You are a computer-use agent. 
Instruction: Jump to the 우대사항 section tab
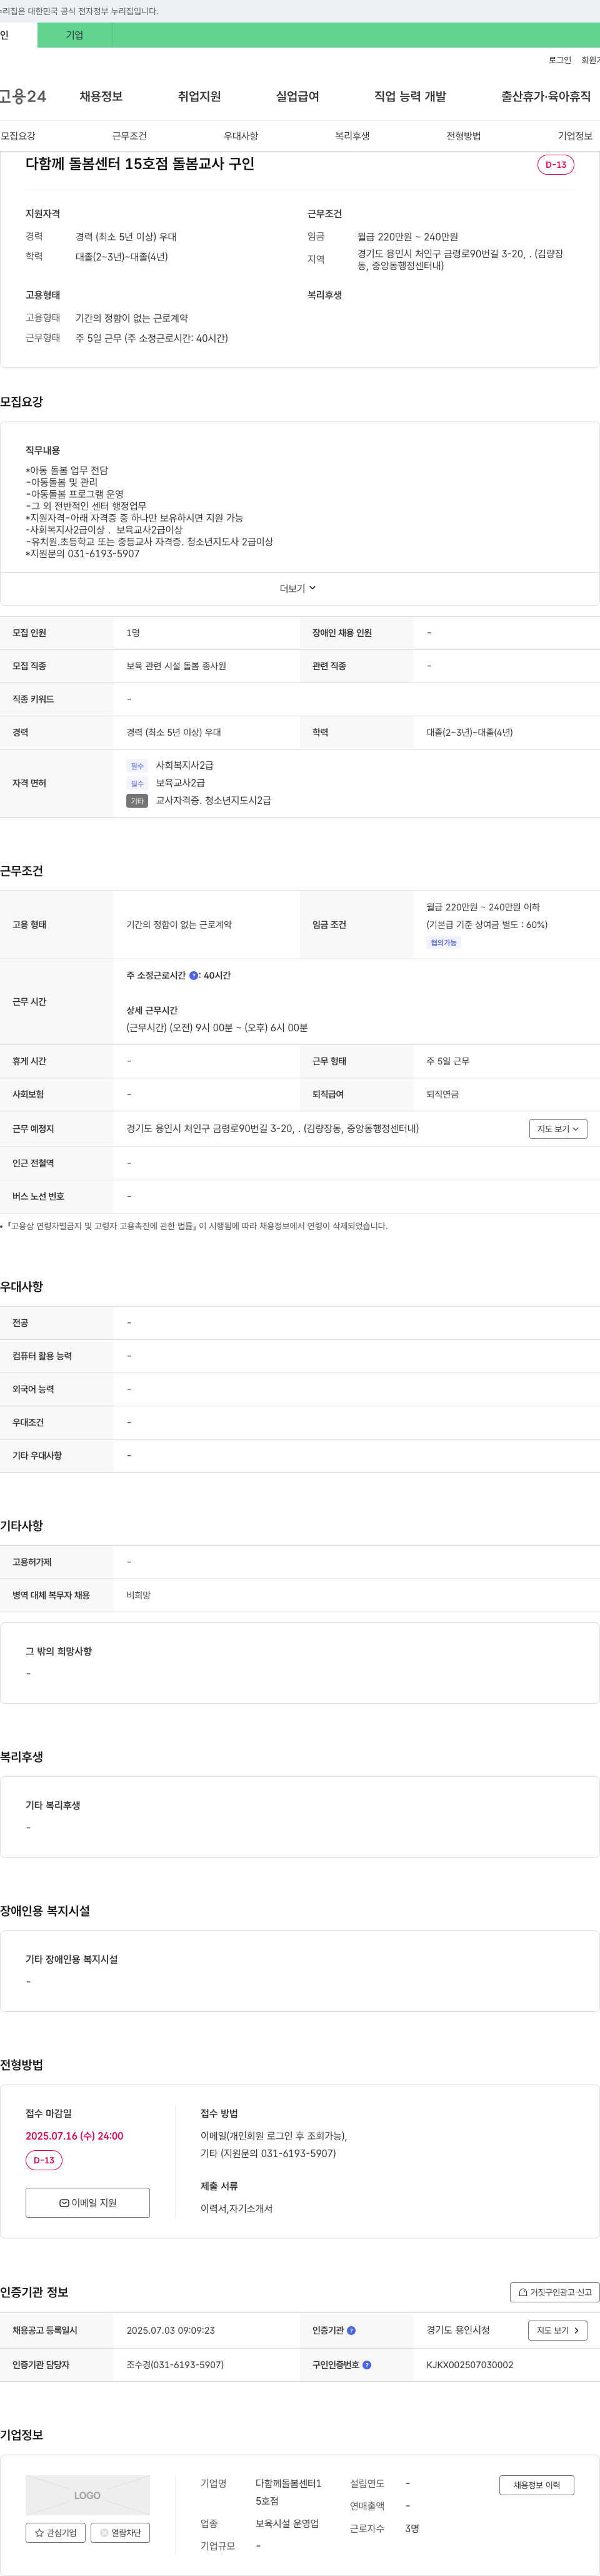coord(241,136)
